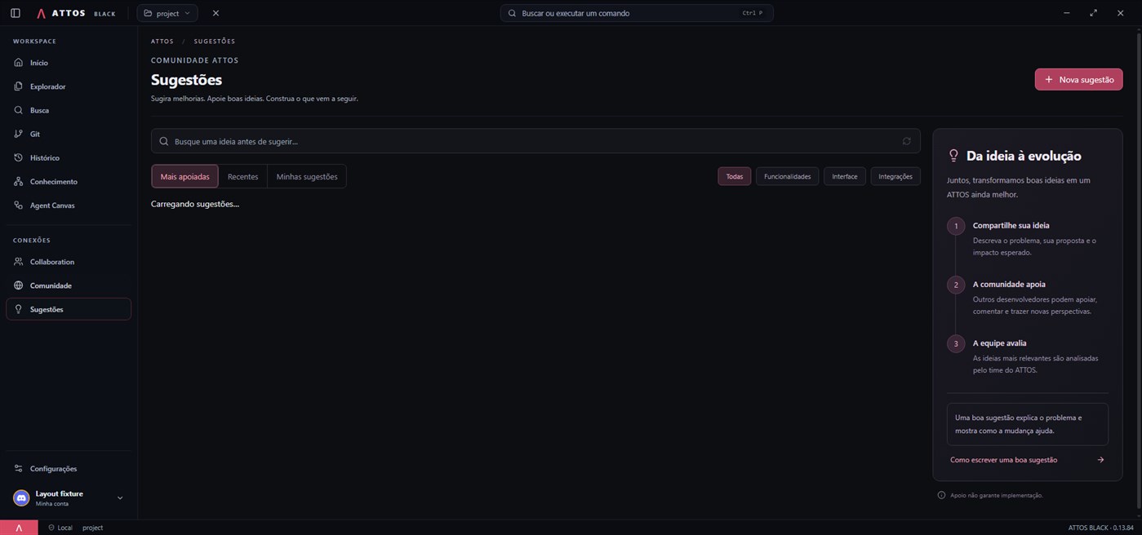The image size is (1142, 535).
Task: Open the Histórico clock icon
Action: [19, 157]
